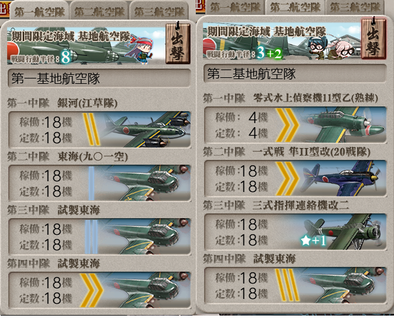The image size is (394, 318).
Task: Select the 東海(九〇一空) aircraft slot
Action: click(100, 183)
